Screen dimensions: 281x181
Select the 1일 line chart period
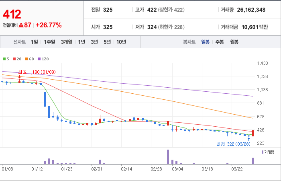click(x=35, y=42)
